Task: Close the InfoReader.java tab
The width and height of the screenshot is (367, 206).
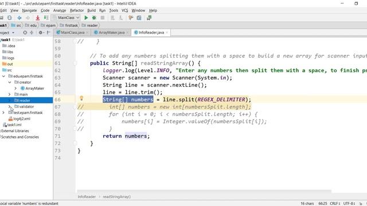Action: click(x=167, y=33)
